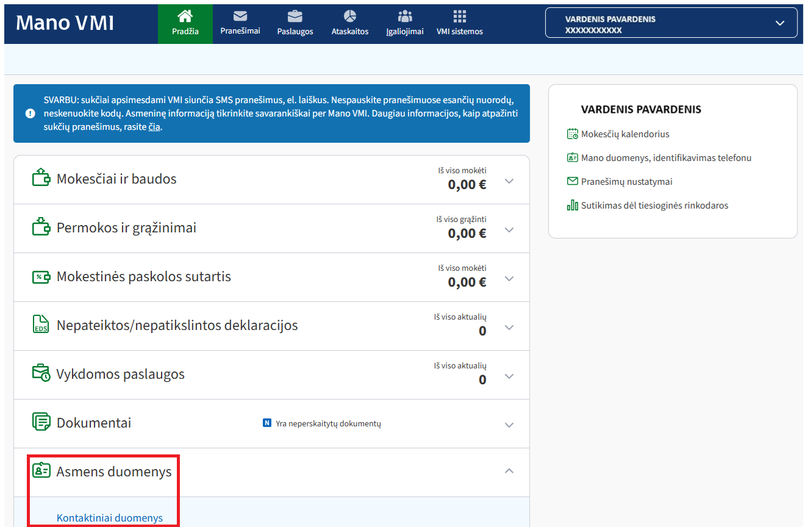811x527 pixels.
Task: Click the Įgaliojimai people icon
Action: coord(405,16)
